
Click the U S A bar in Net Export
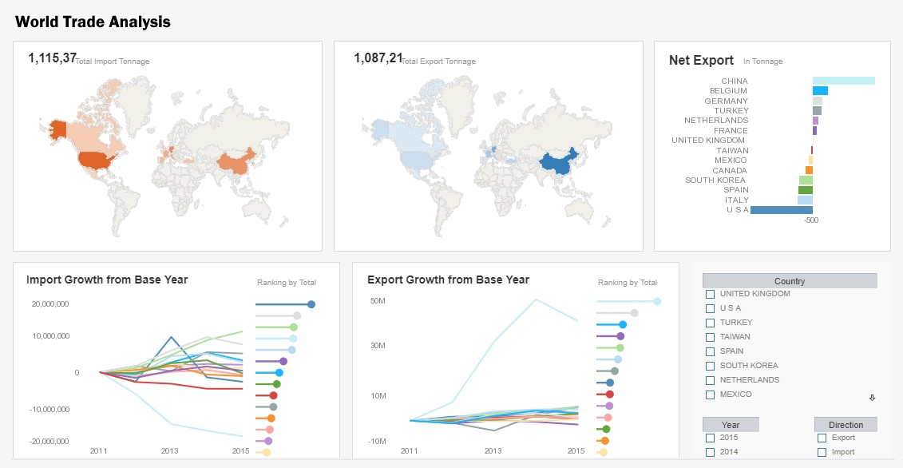[x=781, y=210]
